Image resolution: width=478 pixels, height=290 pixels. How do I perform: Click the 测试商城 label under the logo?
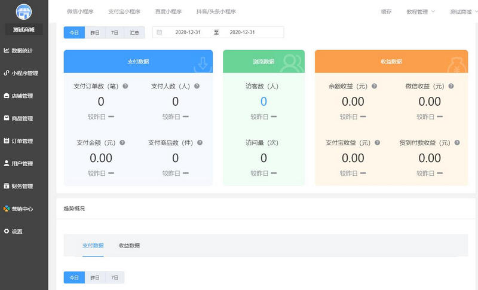pos(24,29)
